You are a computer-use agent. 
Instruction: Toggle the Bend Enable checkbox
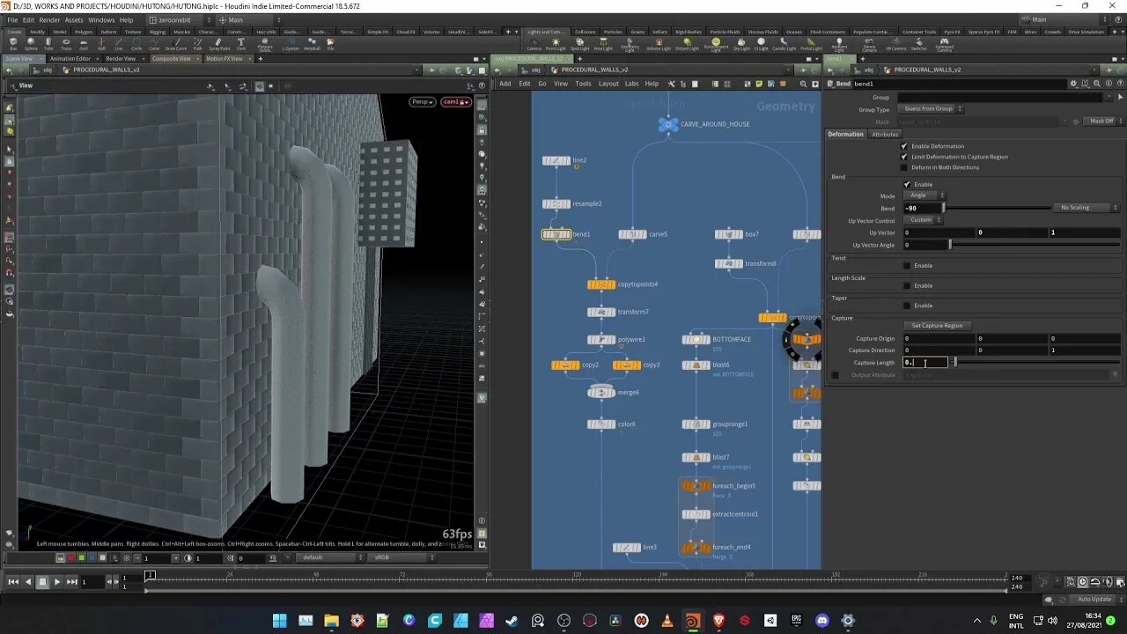[907, 184]
